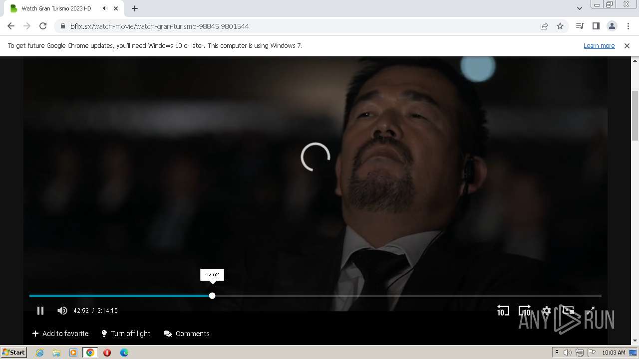This screenshot has width=639, height=359.
Task: Rewind the video 10 seconds
Action: pos(503,311)
